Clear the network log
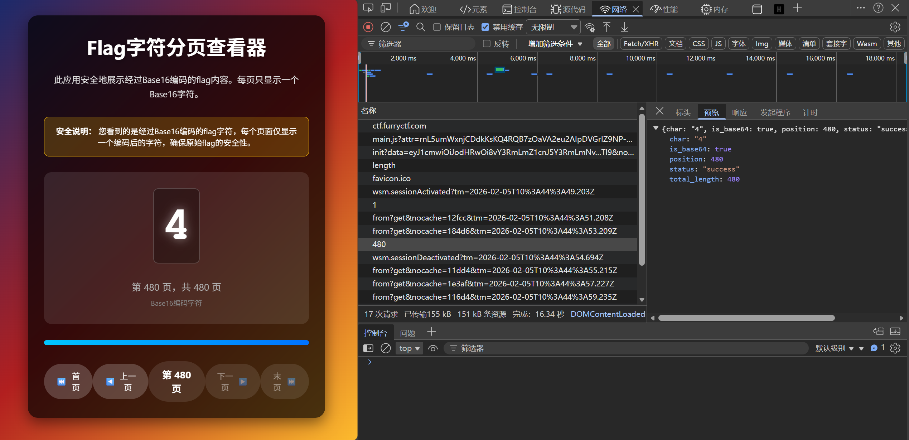 click(x=386, y=27)
